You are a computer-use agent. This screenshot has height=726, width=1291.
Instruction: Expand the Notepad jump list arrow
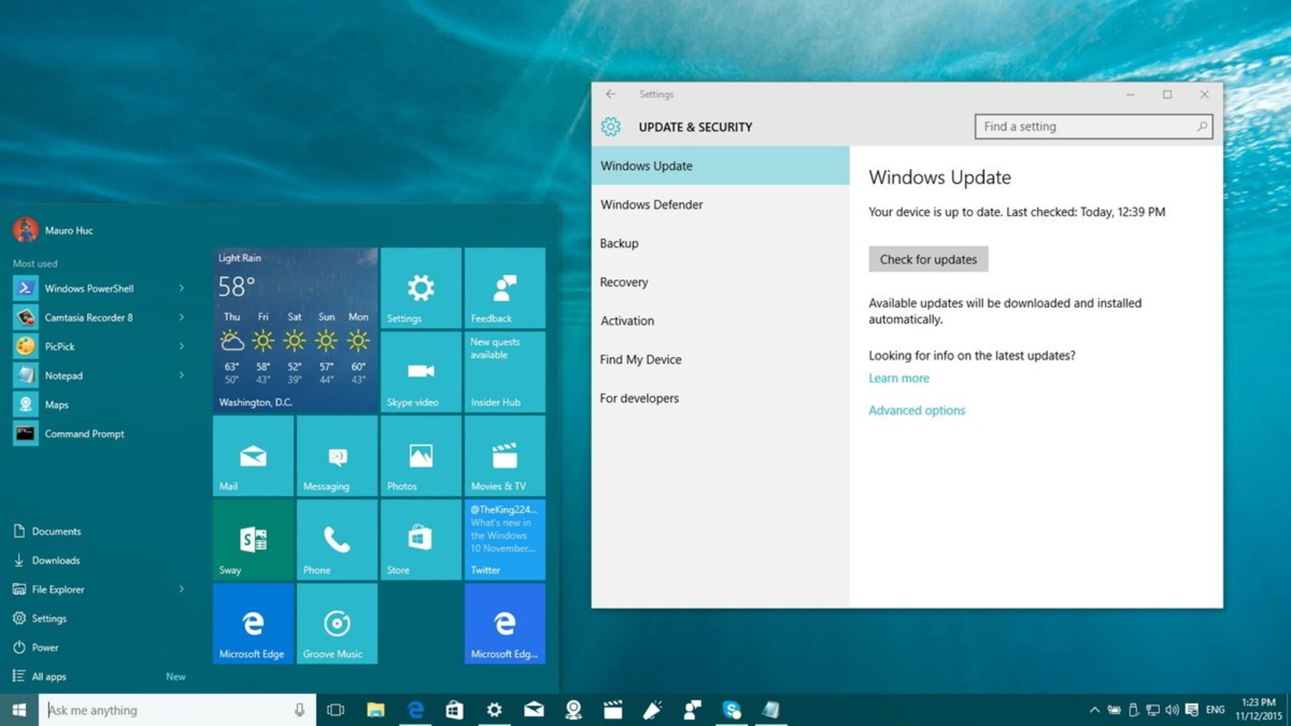pos(182,375)
